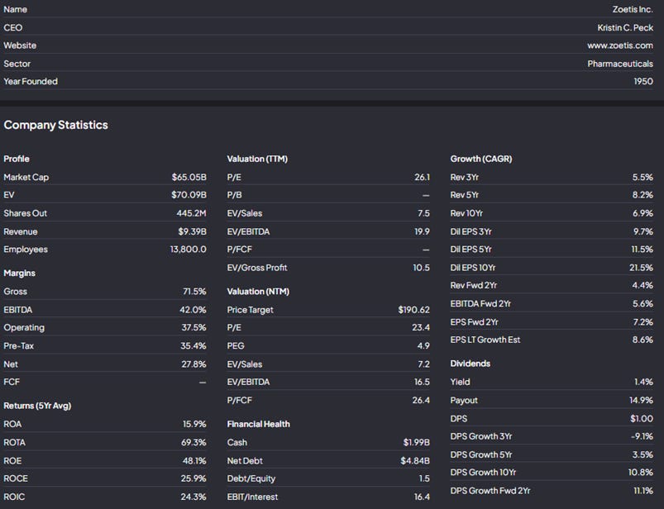Screen dimensions: 664x509
Task: Select Net margin value 27.8%
Action: click(194, 364)
